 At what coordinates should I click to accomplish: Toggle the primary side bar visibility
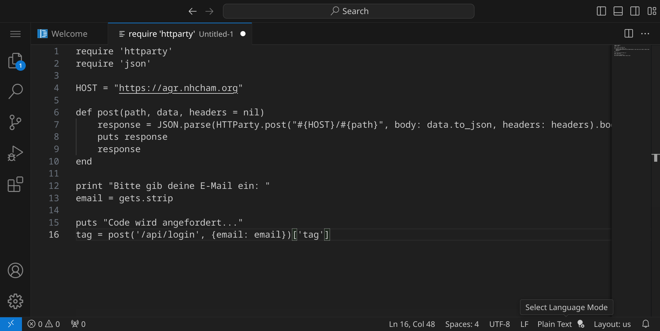point(601,11)
